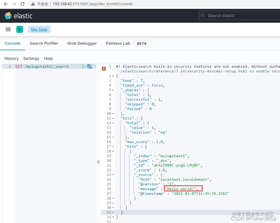Collapse the fold arrow on line 18
This screenshot has height=223, width=280.
click(113, 151)
